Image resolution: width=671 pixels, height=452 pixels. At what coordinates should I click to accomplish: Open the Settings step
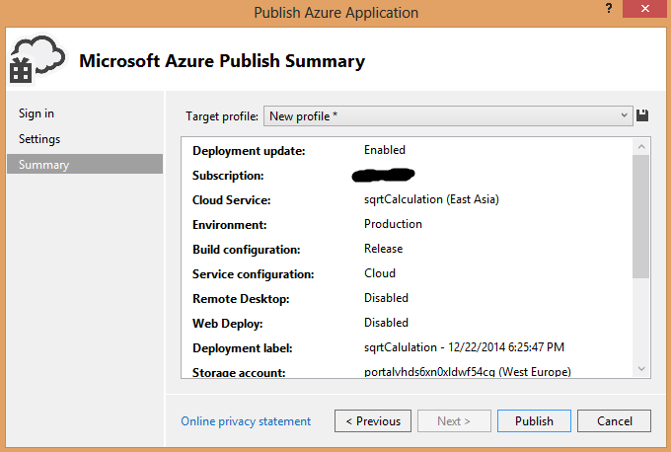point(39,139)
